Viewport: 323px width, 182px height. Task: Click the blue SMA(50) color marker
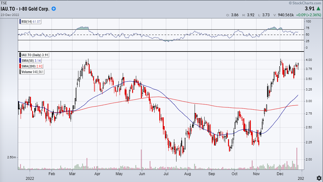(x=20, y=61)
